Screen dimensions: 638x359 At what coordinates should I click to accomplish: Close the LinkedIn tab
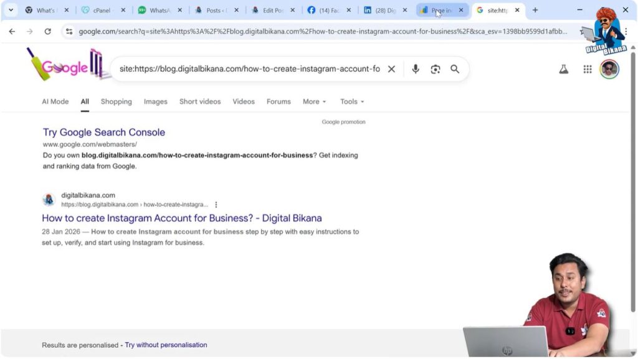pyautogui.click(x=405, y=10)
